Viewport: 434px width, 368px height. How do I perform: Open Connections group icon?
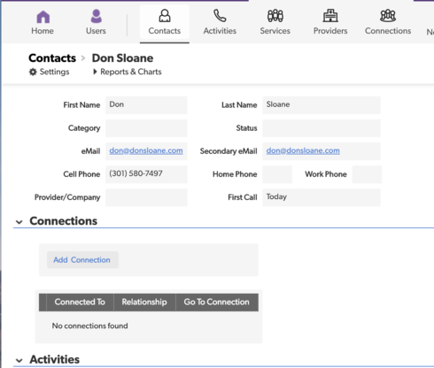388,16
